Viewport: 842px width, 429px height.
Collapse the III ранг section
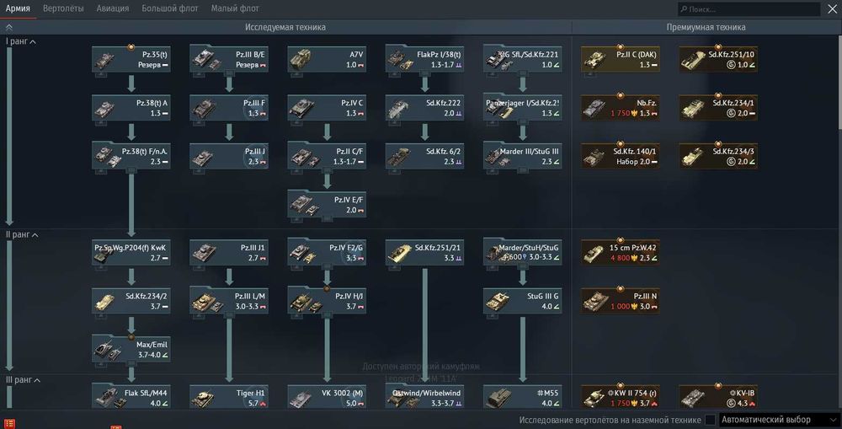tap(23, 380)
